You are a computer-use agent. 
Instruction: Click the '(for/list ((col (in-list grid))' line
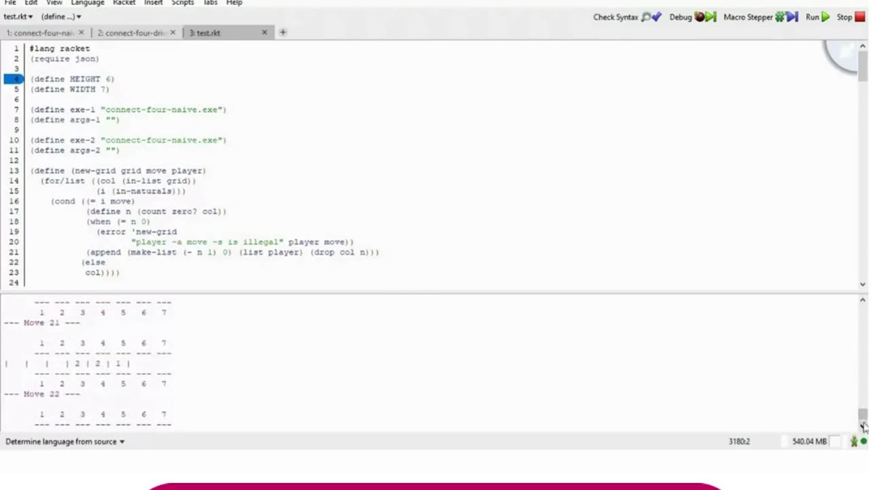point(118,181)
